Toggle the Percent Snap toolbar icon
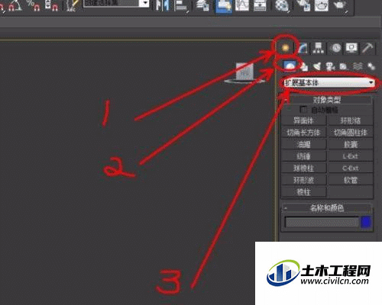 pyautogui.click(x=33, y=5)
